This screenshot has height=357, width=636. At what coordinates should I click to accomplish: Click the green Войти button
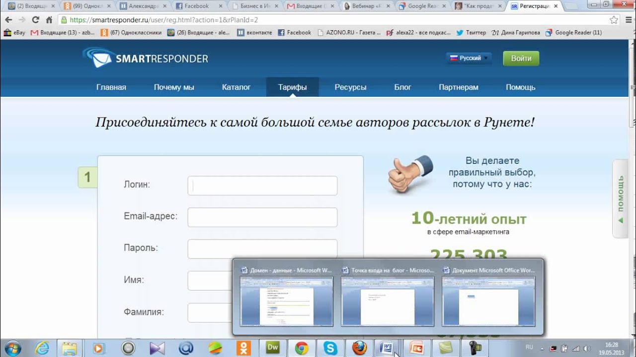click(x=521, y=58)
